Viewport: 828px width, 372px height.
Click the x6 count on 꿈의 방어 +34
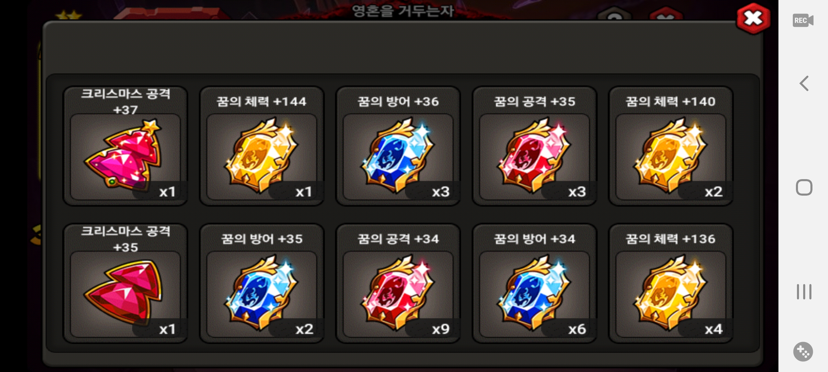[577, 329]
